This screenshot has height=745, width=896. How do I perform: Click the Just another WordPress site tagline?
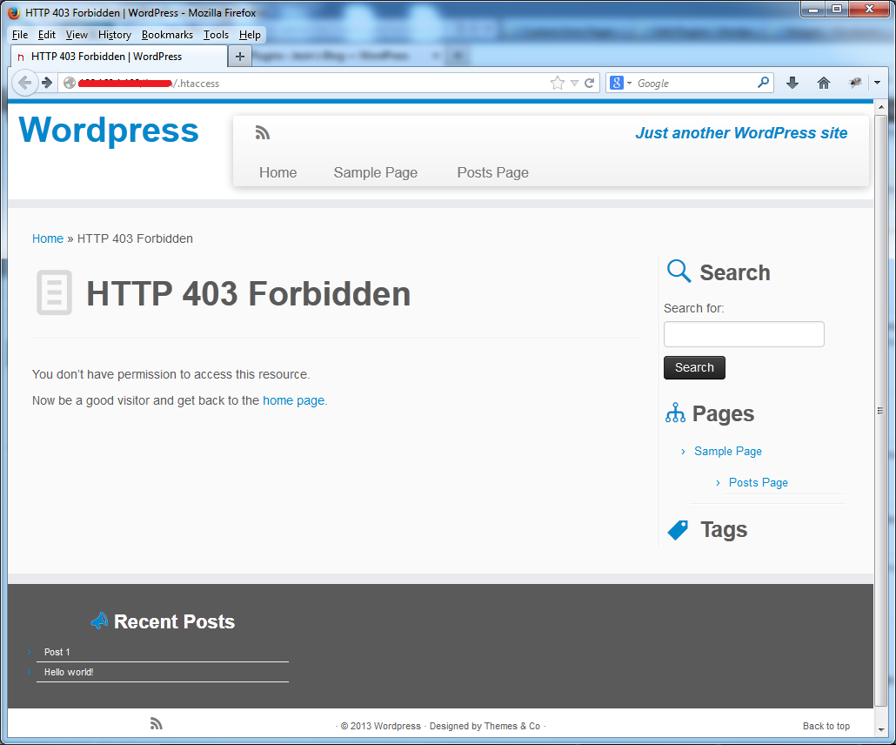coord(741,133)
